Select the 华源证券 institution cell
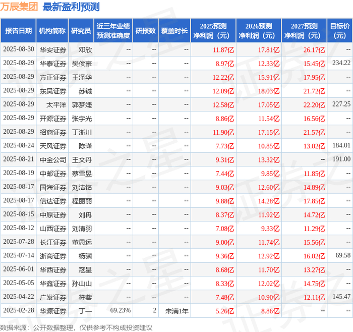The height and width of the screenshot is (332, 353). click(53, 311)
